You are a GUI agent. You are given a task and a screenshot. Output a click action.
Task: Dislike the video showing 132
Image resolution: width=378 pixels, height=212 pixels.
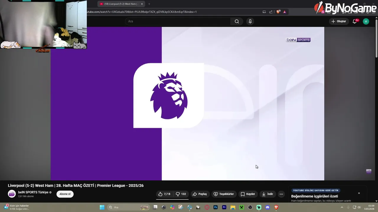pos(181,194)
